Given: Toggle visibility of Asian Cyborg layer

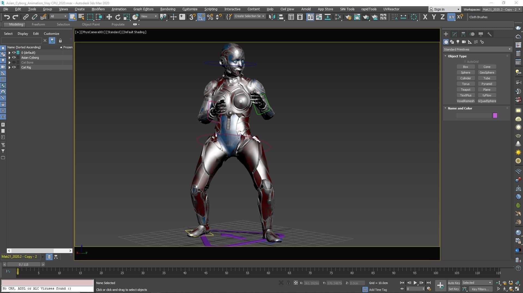Looking at the screenshot, I should [14, 58].
